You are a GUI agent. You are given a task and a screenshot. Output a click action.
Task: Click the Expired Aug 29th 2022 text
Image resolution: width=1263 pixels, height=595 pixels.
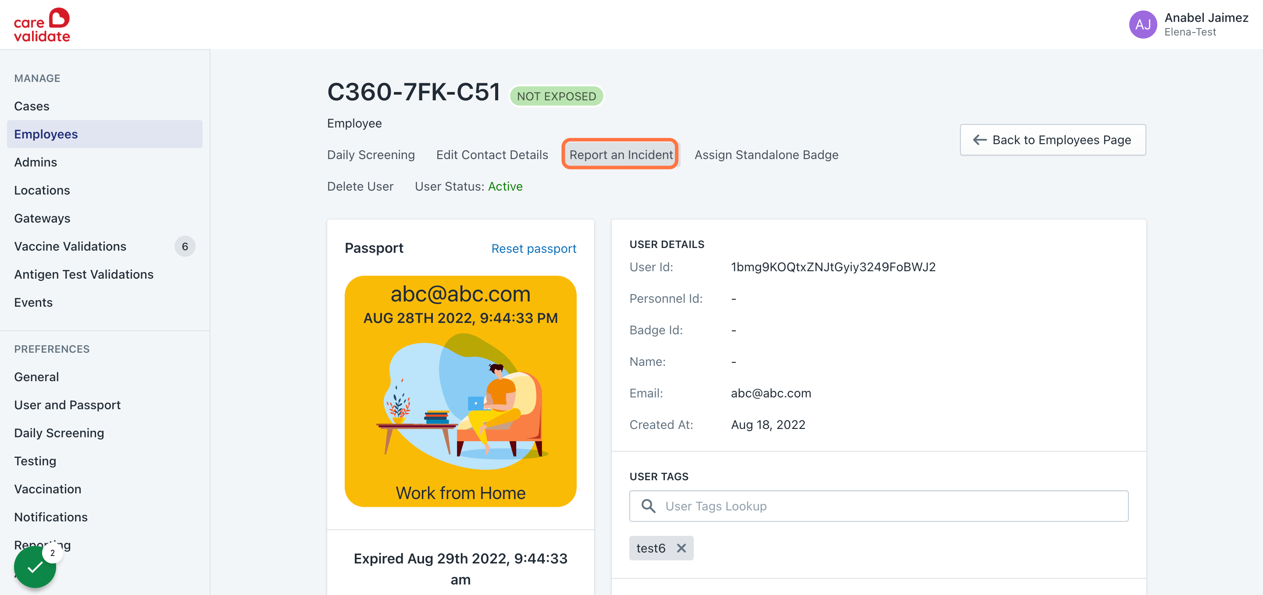point(460,569)
